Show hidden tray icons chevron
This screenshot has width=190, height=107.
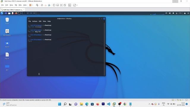pyautogui.click(x=149, y=104)
